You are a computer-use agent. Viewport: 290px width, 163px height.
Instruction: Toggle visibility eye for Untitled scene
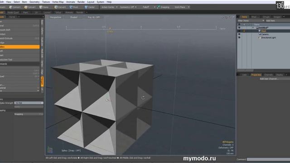click(x=239, y=28)
